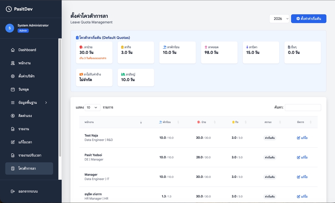Sort by the กิจ column header

click(237, 122)
